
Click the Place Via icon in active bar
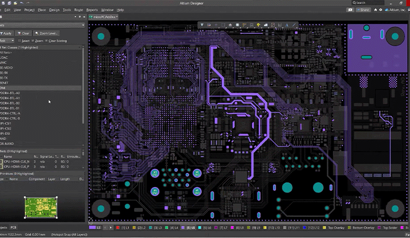259,25
